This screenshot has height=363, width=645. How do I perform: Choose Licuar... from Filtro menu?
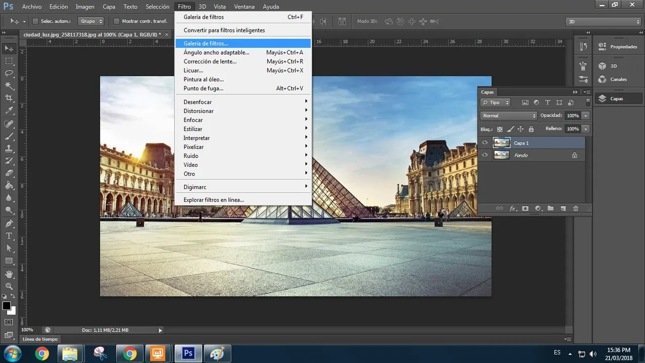243,70
